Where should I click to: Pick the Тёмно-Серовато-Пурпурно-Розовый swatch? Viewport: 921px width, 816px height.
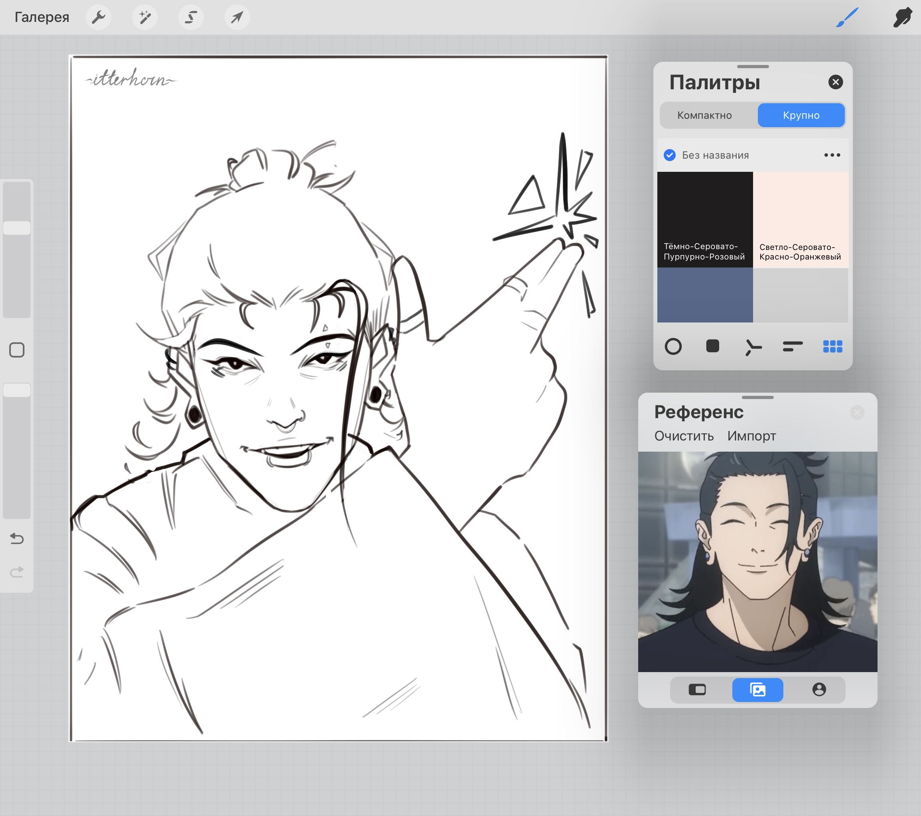tap(705, 220)
